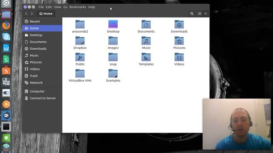Viewport: 273px width, 153px height.
Task: Open the File menu
Action: tap(41, 7)
